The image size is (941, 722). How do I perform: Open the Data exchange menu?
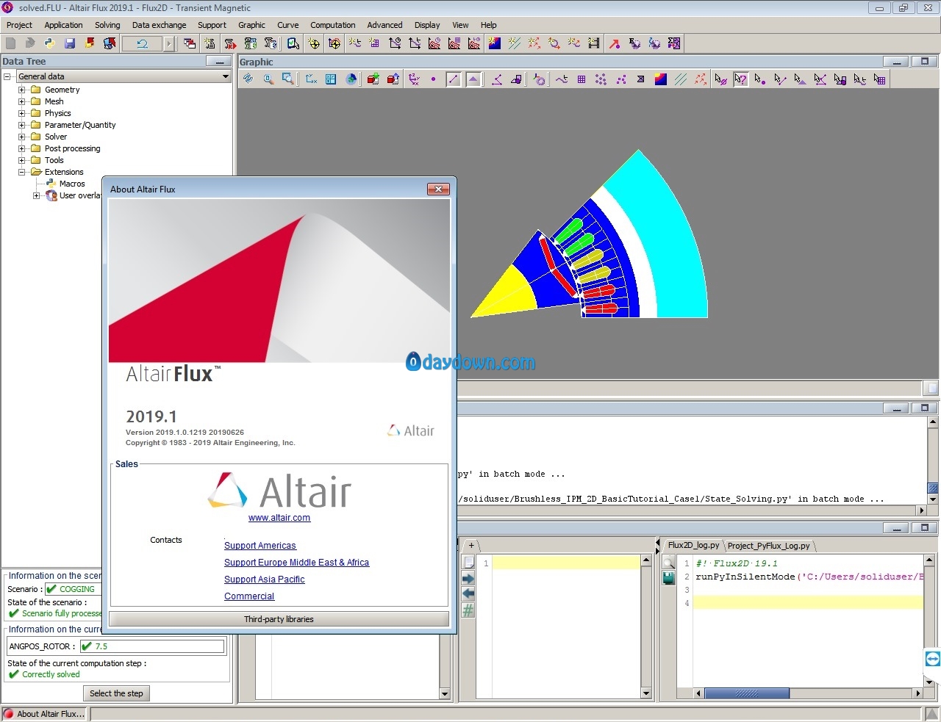(x=159, y=25)
